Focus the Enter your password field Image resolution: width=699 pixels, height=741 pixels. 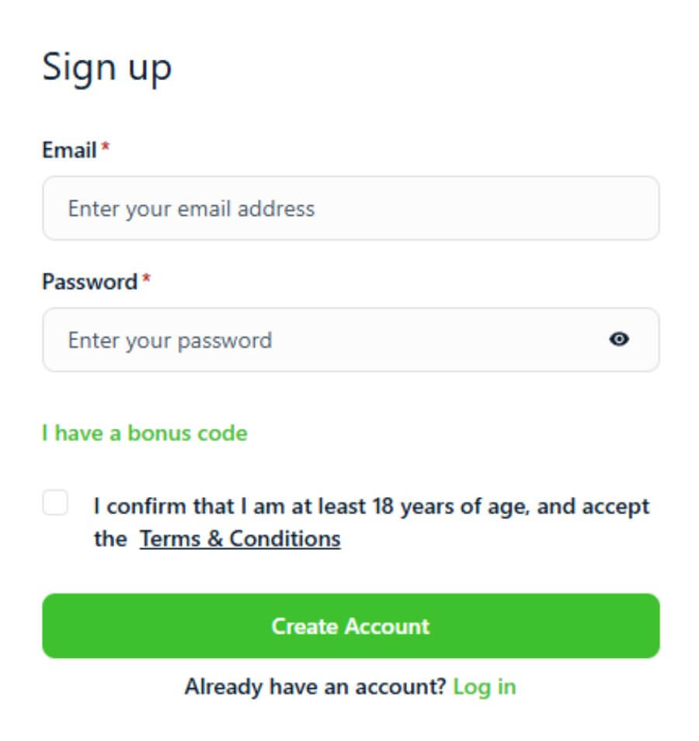(x=351, y=339)
